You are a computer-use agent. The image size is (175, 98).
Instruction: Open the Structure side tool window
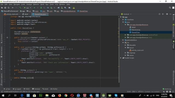point(1,39)
